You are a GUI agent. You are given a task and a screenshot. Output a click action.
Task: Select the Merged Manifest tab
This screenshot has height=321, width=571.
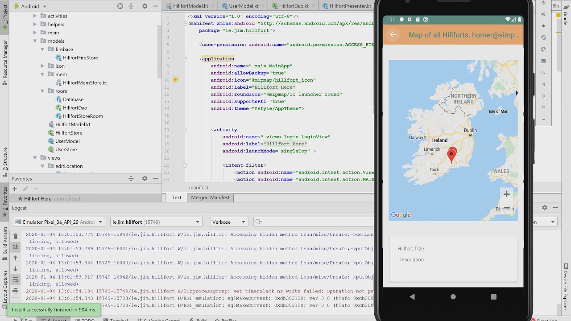(x=210, y=198)
